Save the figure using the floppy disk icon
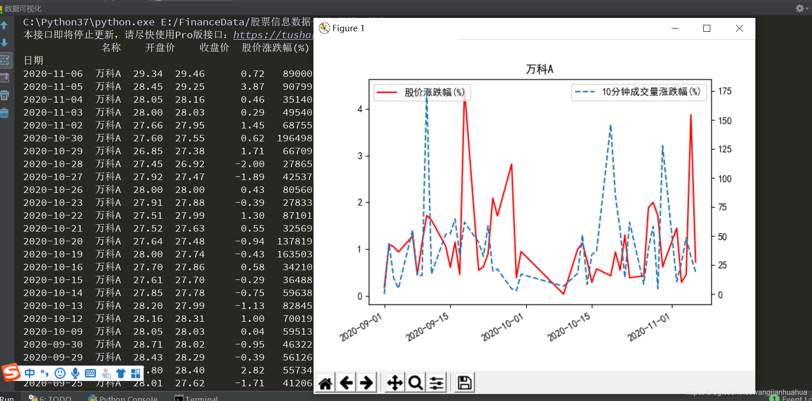 click(464, 383)
